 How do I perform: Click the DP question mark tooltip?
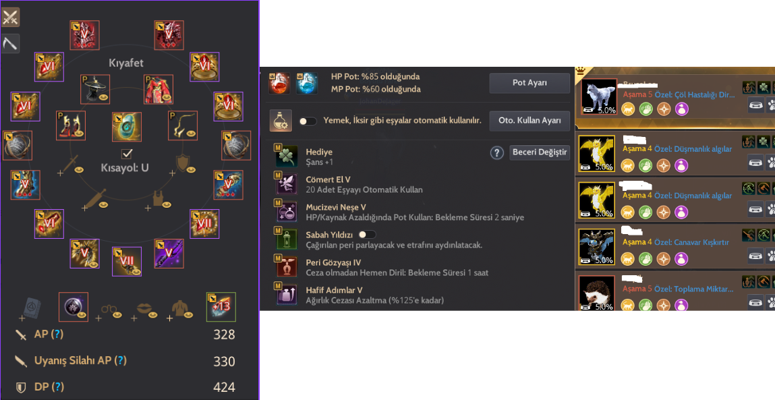tap(58, 387)
